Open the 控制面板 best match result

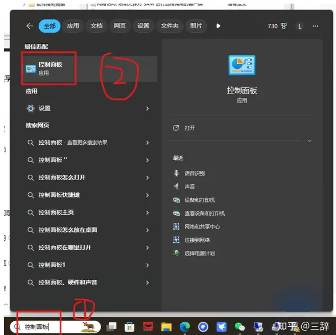click(50, 68)
